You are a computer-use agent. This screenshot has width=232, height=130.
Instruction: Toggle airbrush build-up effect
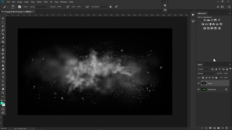pos(87,7)
